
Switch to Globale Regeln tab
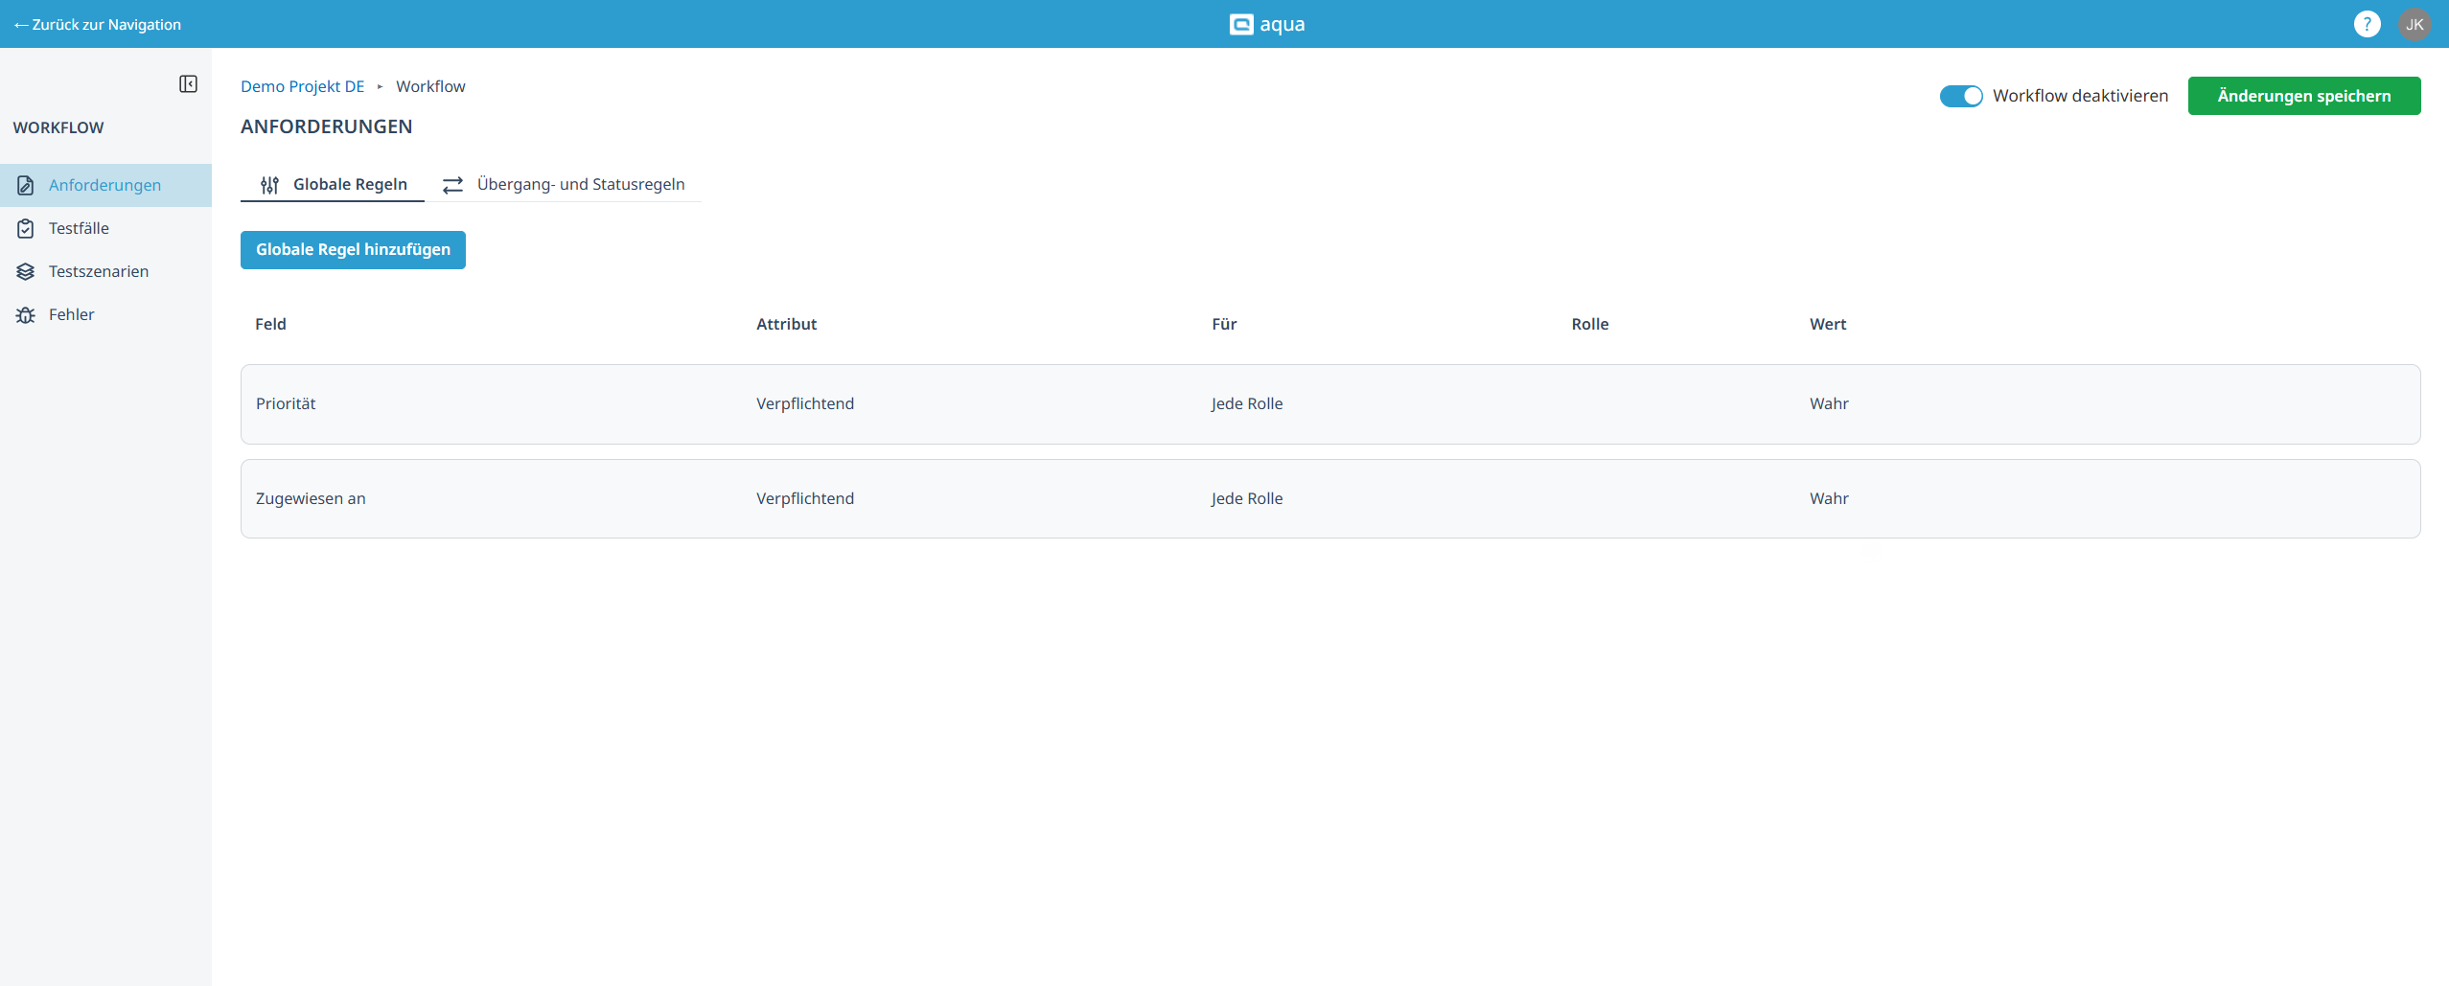[x=333, y=184]
